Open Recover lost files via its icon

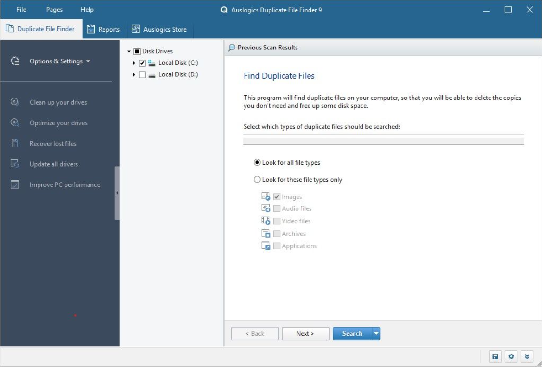coord(14,143)
